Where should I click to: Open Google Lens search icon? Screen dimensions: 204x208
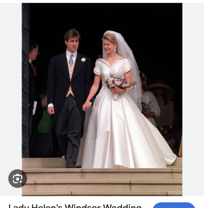coord(17,179)
